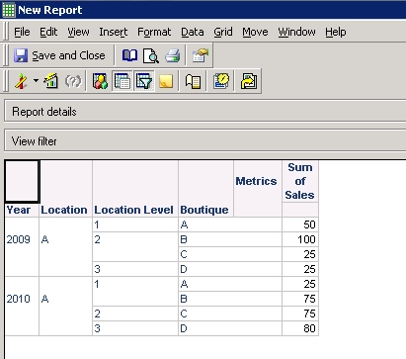Open the Data menu

point(193,32)
